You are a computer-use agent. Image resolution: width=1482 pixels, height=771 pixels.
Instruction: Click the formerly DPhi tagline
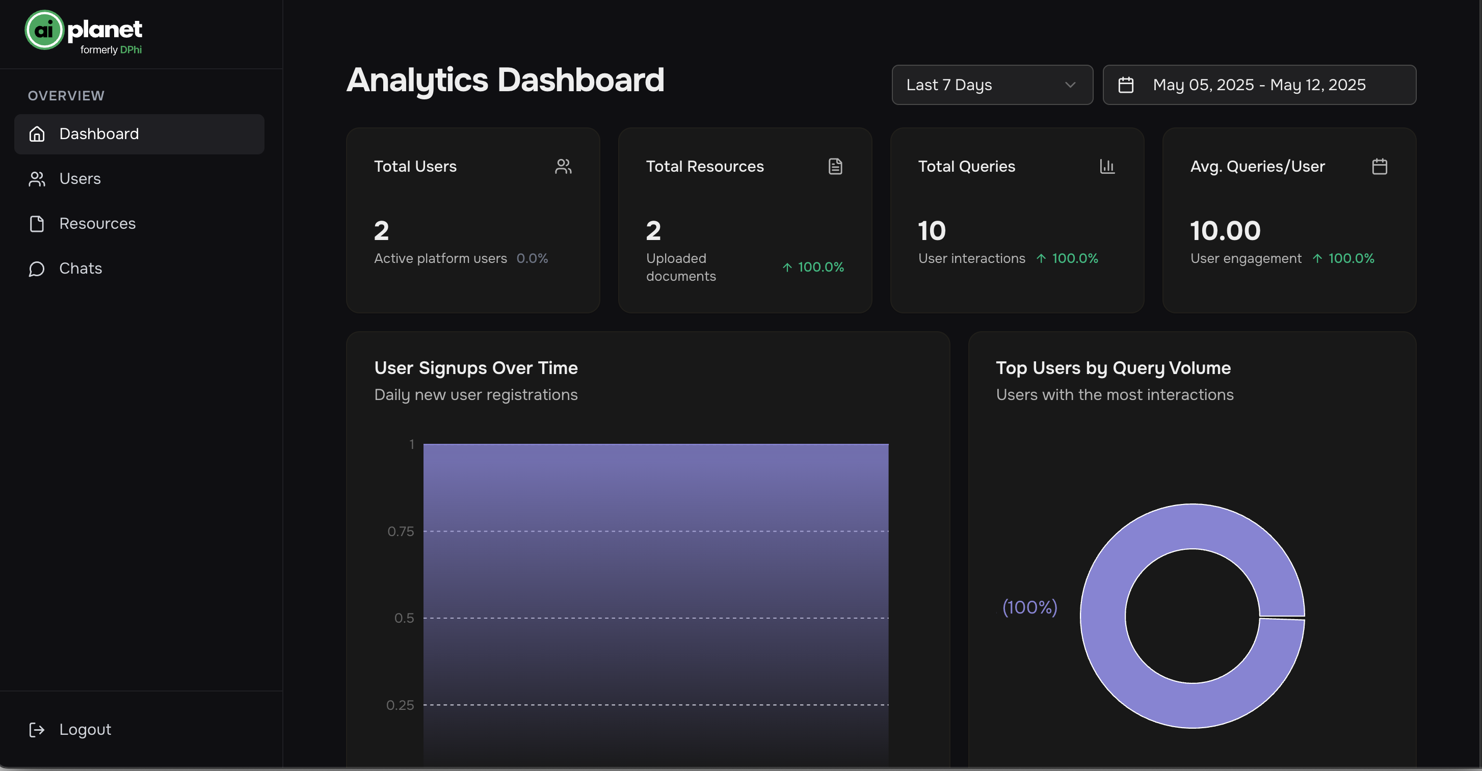pyautogui.click(x=111, y=50)
